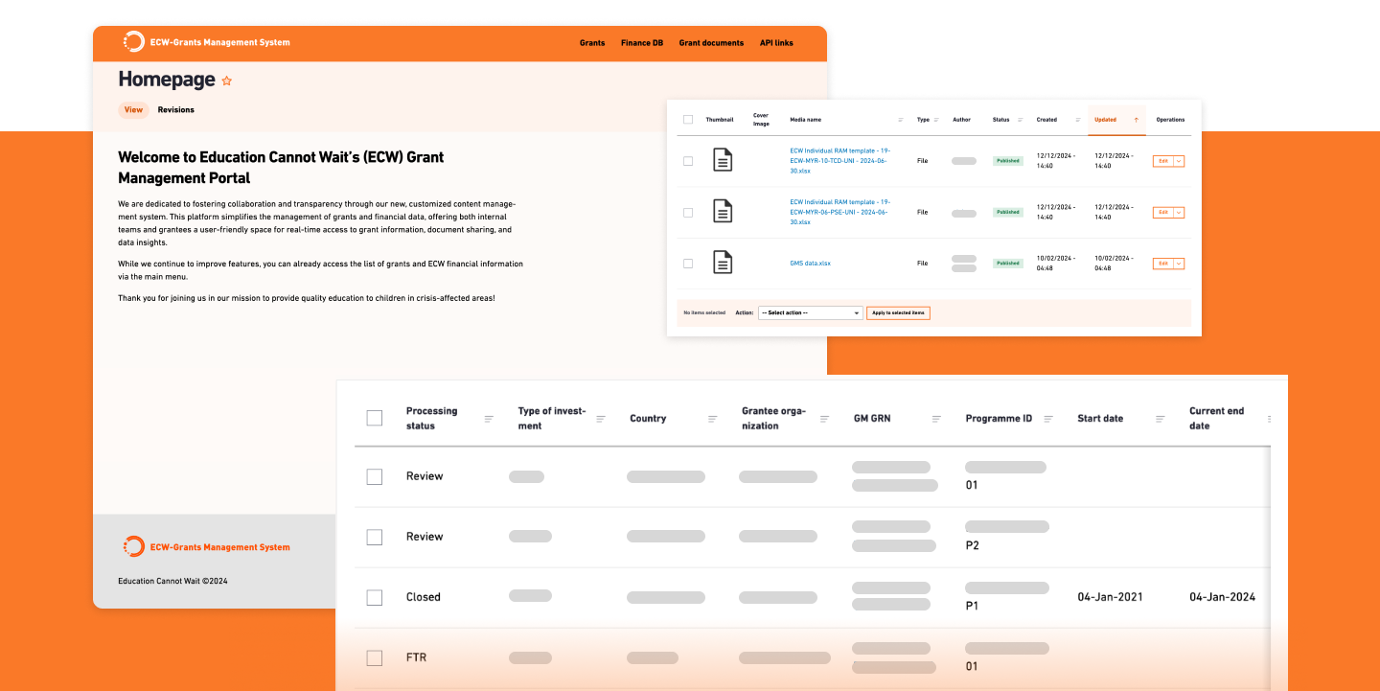
Task: Open the Finance DB menu item
Action: [642, 42]
